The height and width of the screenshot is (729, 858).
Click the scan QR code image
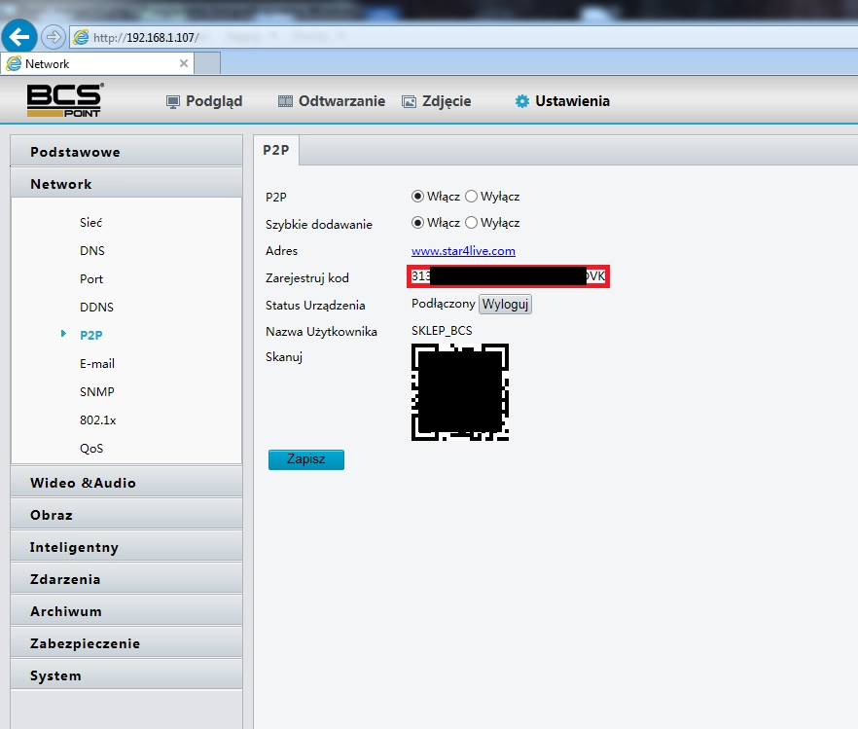point(459,392)
